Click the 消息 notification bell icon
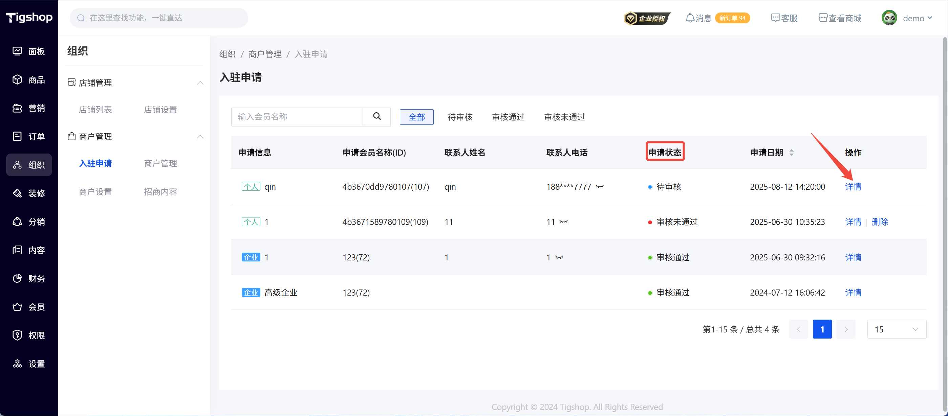948x416 pixels. 690,18
